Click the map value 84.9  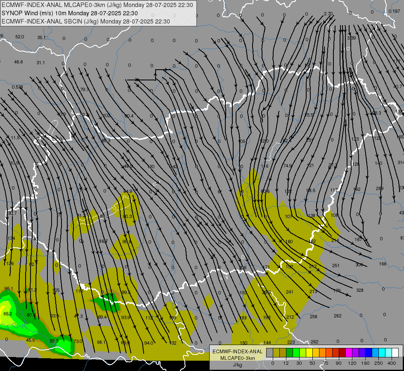coord(128,191)
